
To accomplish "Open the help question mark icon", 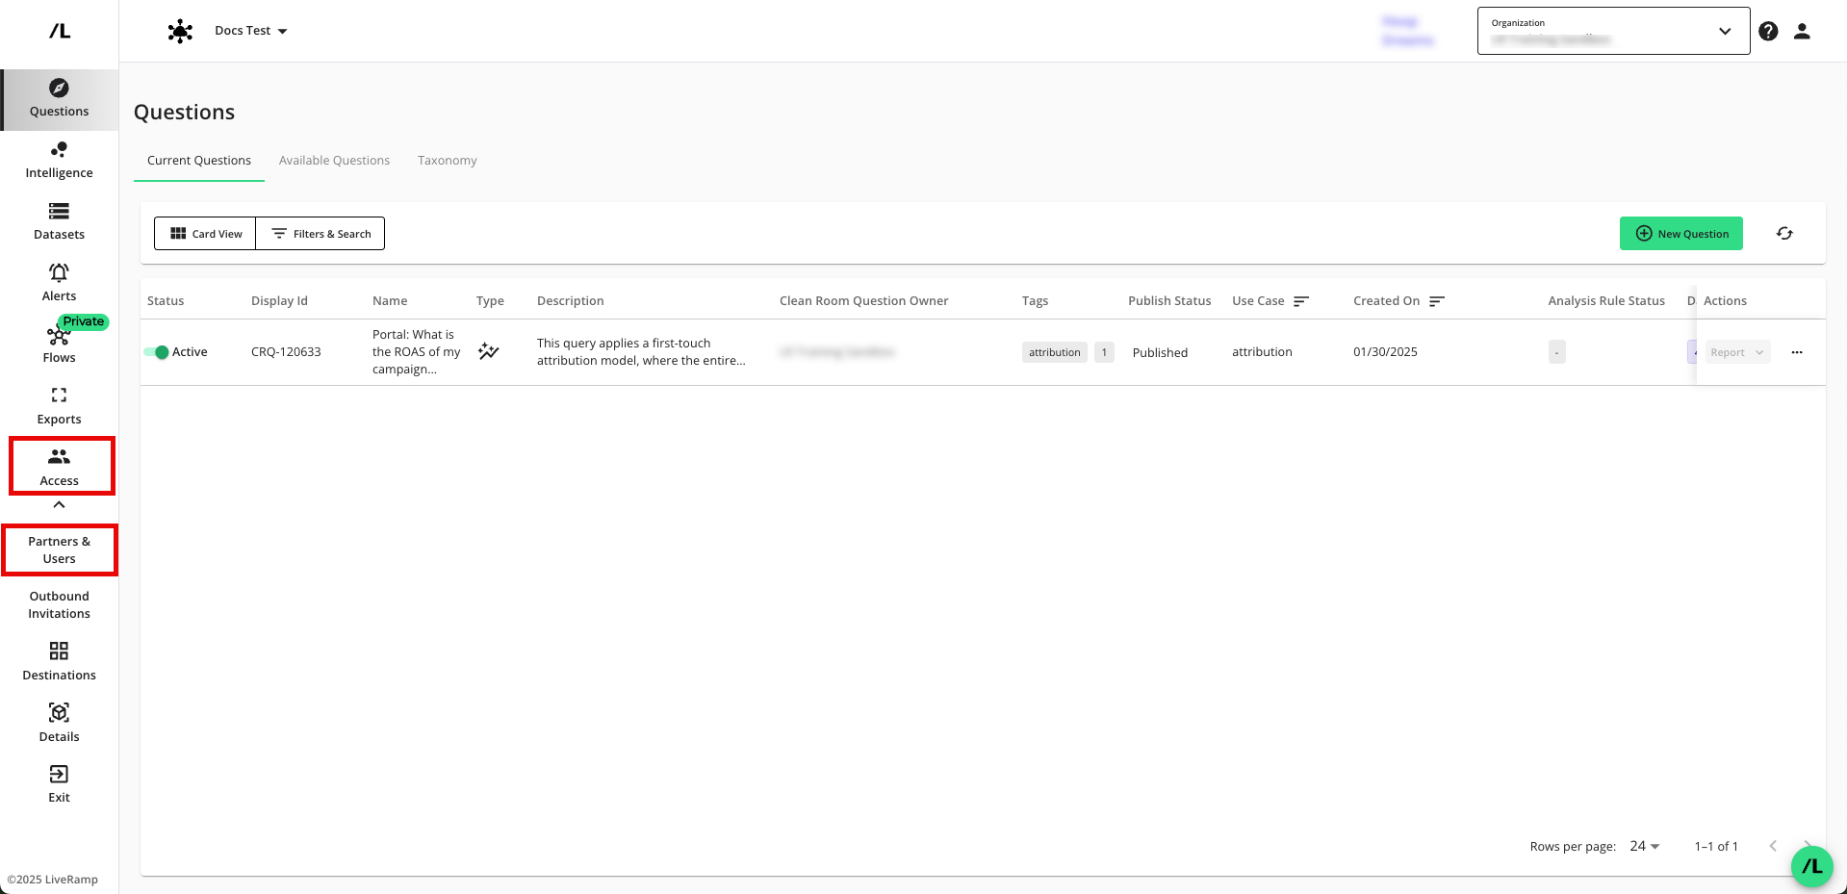I will (1768, 31).
